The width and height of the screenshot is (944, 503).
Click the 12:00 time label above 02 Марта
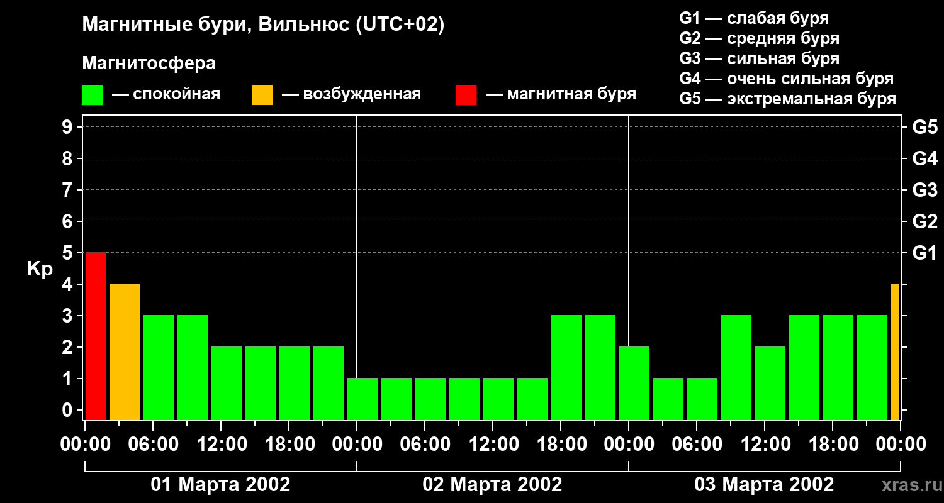point(493,445)
